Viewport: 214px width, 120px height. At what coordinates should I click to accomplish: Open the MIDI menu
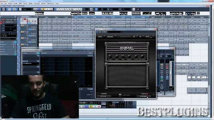[20, 3]
